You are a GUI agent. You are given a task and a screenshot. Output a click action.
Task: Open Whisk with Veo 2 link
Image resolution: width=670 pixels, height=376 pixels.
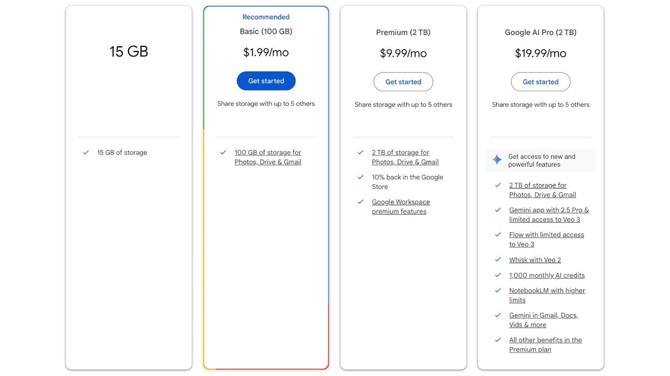535,260
